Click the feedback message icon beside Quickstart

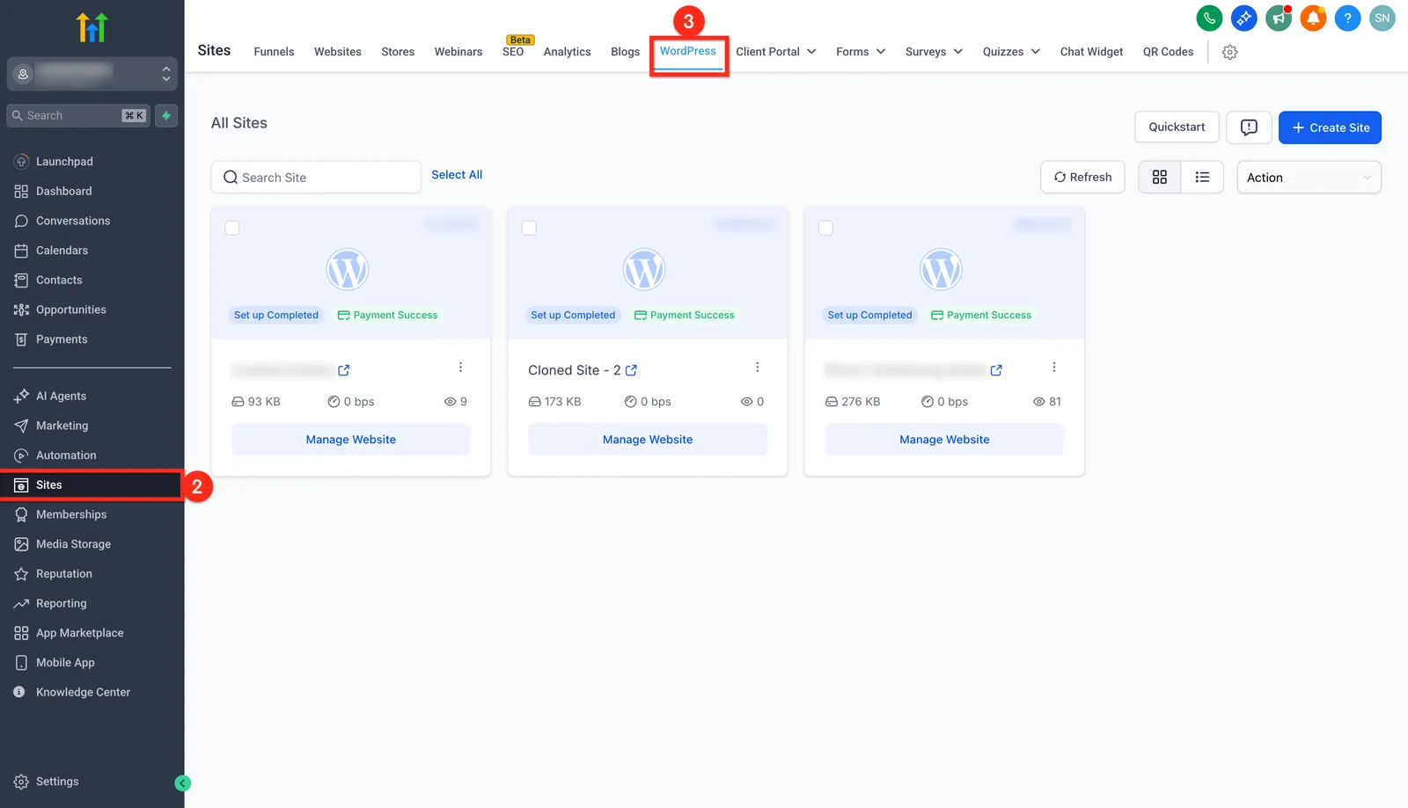1249,127
